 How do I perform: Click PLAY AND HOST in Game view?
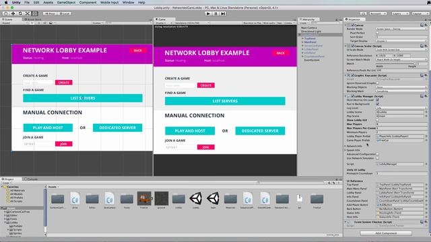pyautogui.click(x=190, y=131)
